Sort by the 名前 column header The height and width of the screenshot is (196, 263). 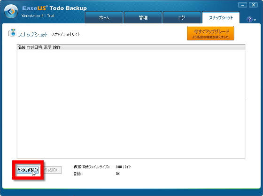(x=22, y=47)
